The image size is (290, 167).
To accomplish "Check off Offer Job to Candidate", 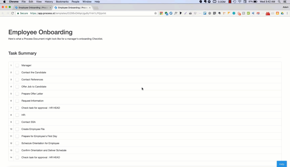I will point(17,87).
